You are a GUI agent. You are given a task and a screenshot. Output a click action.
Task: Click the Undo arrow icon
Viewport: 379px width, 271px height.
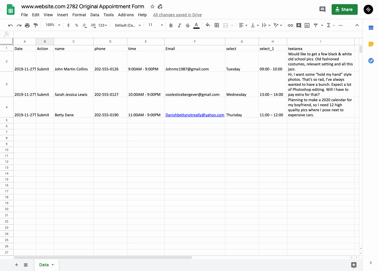coord(11,25)
